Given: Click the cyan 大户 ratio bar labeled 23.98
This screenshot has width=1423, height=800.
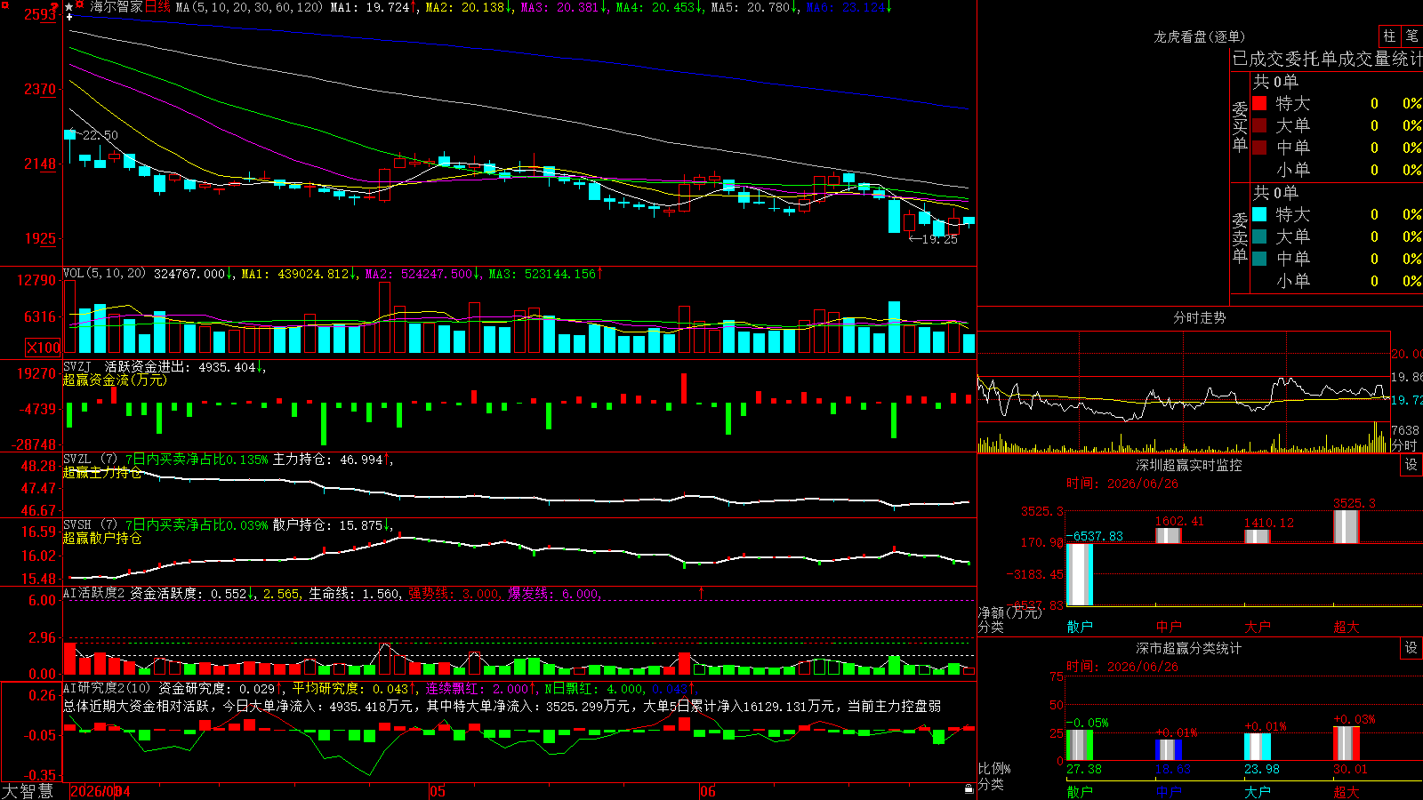Looking at the screenshot, I should pos(1258,747).
